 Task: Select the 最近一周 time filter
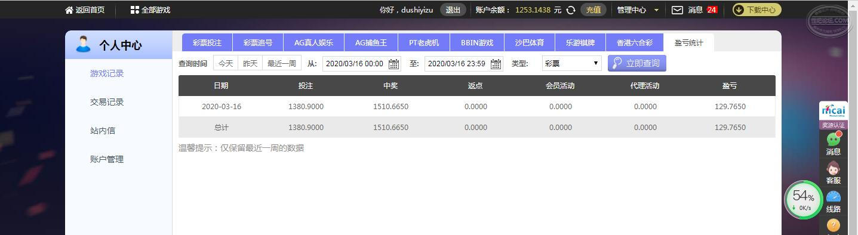pos(282,63)
